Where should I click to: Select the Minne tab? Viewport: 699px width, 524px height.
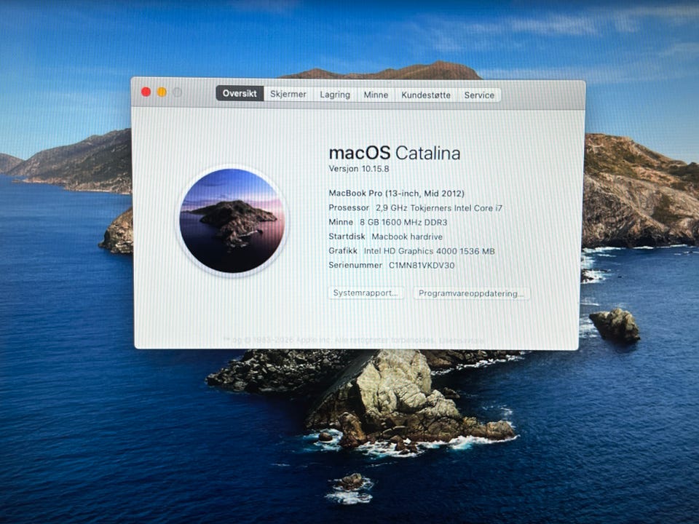click(376, 95)
